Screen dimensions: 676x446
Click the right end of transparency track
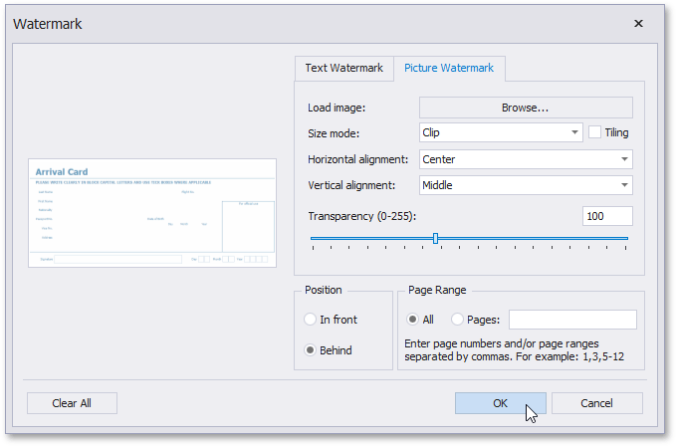coord(626,238)
